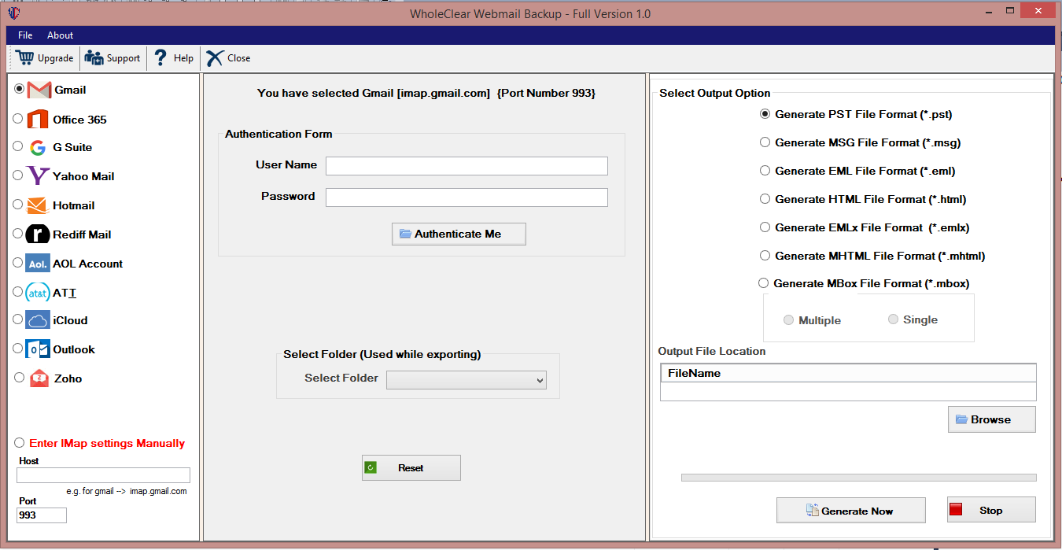Choose Generate MHTML File Format option
The image size is (1062, 550).
(x=765, y=256)
